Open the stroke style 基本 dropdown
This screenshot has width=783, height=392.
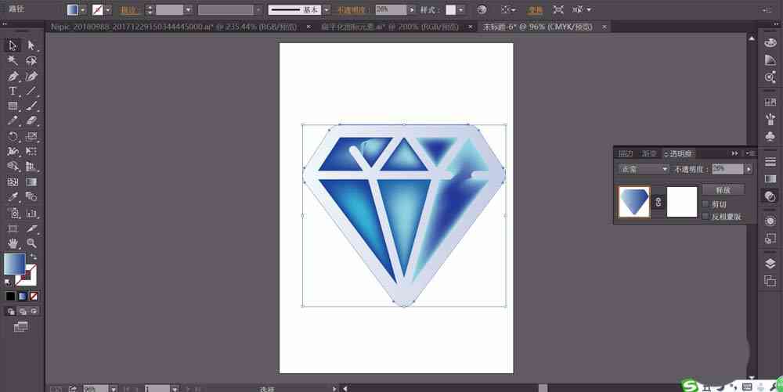click(x=326, y=9)
